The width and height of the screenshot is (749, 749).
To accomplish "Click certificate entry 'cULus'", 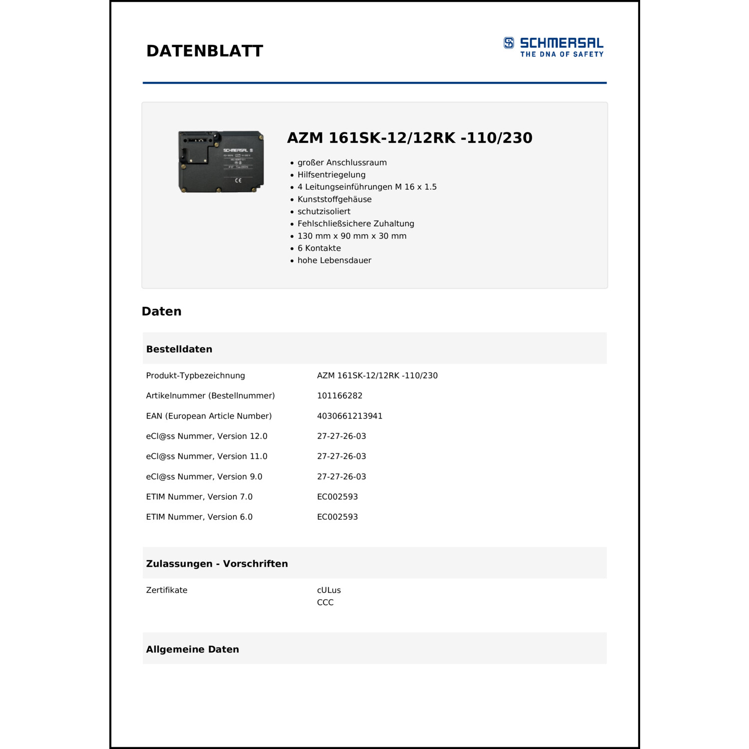I will coord(329,590).
